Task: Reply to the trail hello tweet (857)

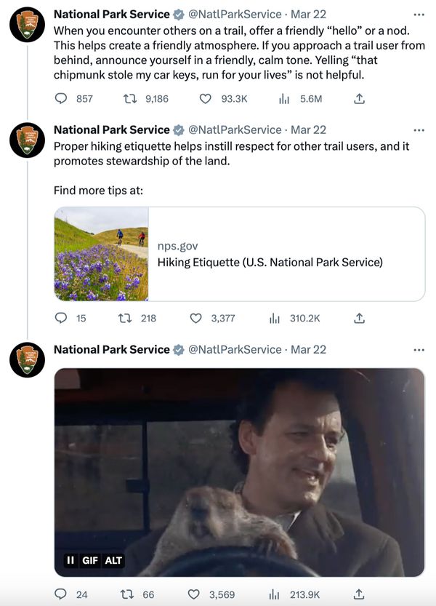Action: [x=60, y=99]
